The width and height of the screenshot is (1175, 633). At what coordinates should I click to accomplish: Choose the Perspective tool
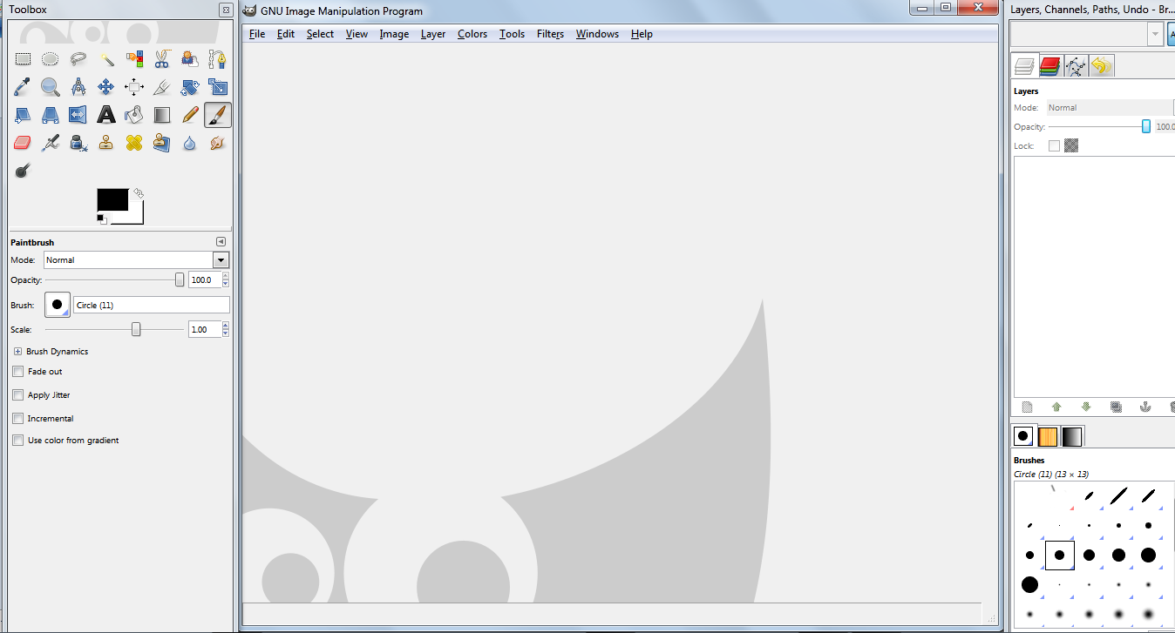(x=51, y=115)
